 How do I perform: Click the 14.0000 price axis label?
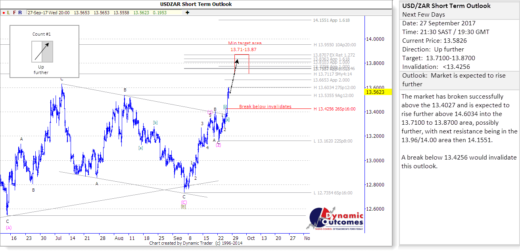click(374, 39)
